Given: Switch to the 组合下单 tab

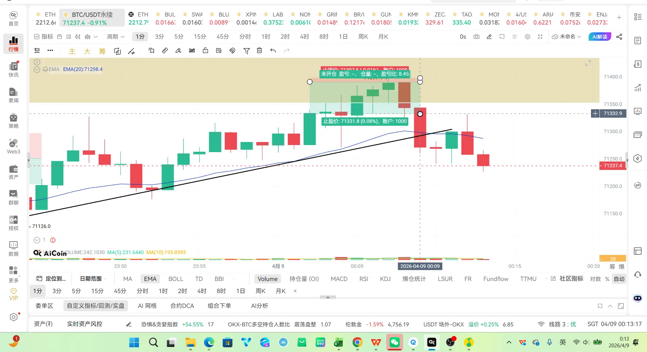Looking at the screenshot, I should point(219,306).
